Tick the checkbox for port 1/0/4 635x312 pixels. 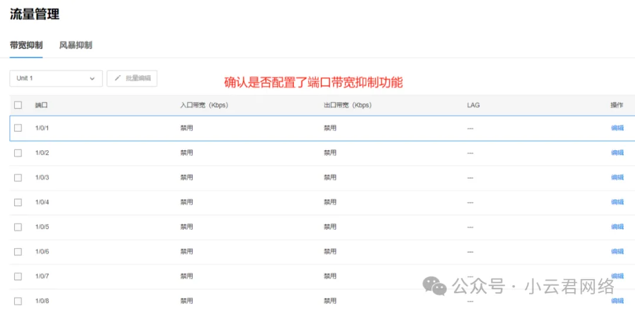[x=18, y=202]
